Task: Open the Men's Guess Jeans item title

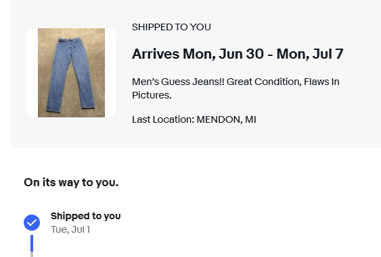Action: [x=236, y=88]
